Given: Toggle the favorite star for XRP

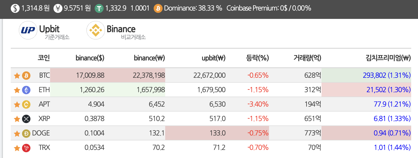Looking at the screenshot, I should point(17,119).
